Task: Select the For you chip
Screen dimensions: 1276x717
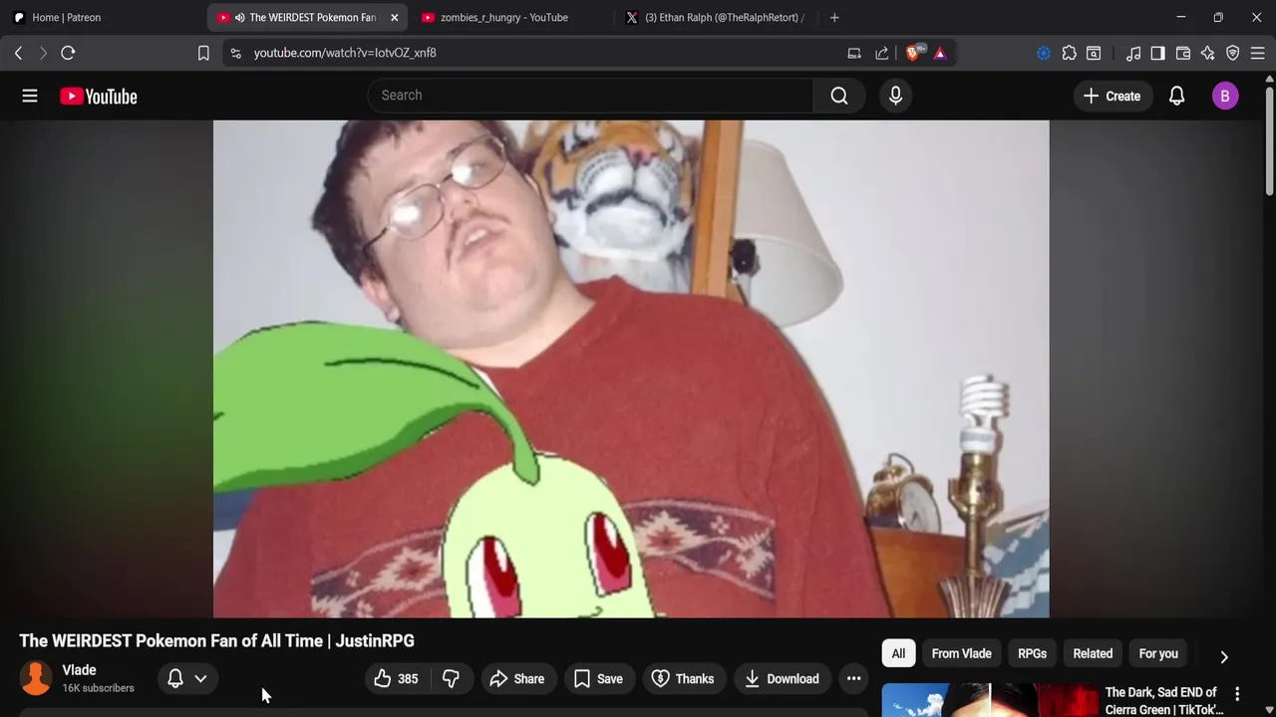Action: (x=1158, y=653)
